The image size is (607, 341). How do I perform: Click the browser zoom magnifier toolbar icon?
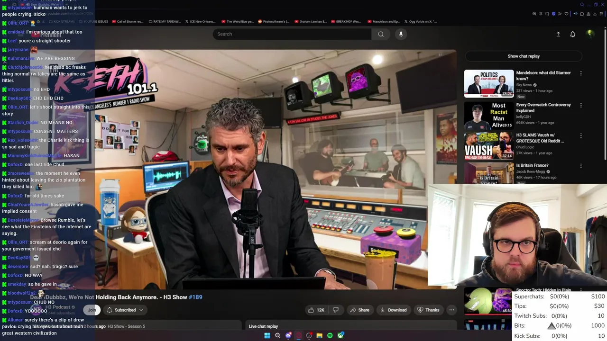[x=534, y=14]
